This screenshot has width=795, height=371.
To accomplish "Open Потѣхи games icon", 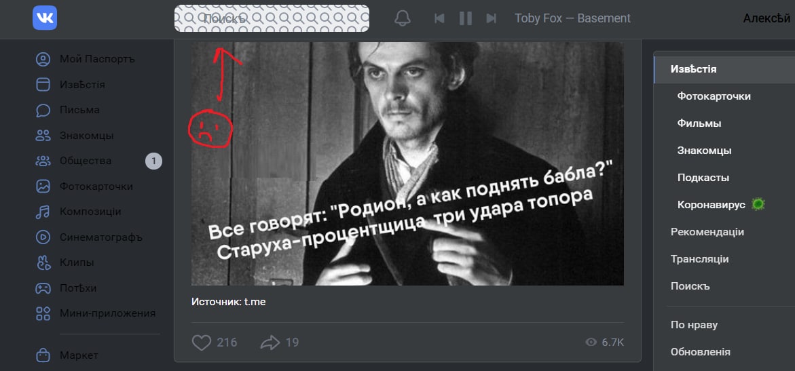I will pos(43,288).
